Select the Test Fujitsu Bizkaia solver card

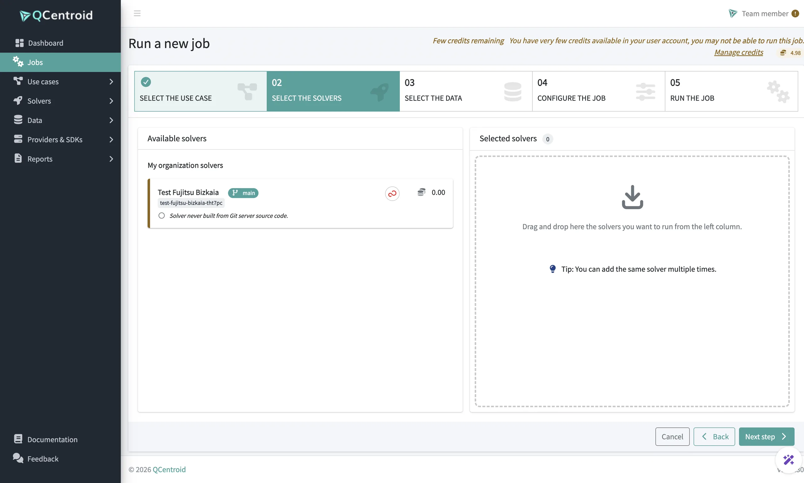[300, 203]
